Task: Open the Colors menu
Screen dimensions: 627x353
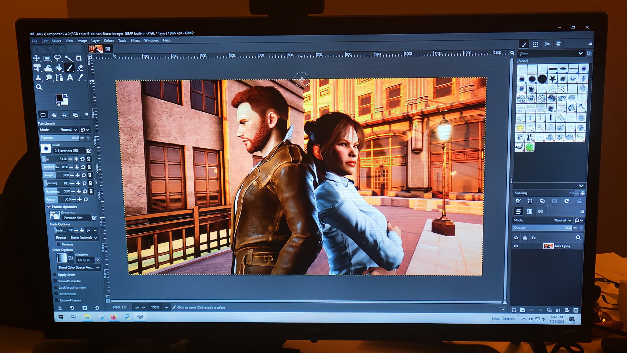Action: coord(109,41)
